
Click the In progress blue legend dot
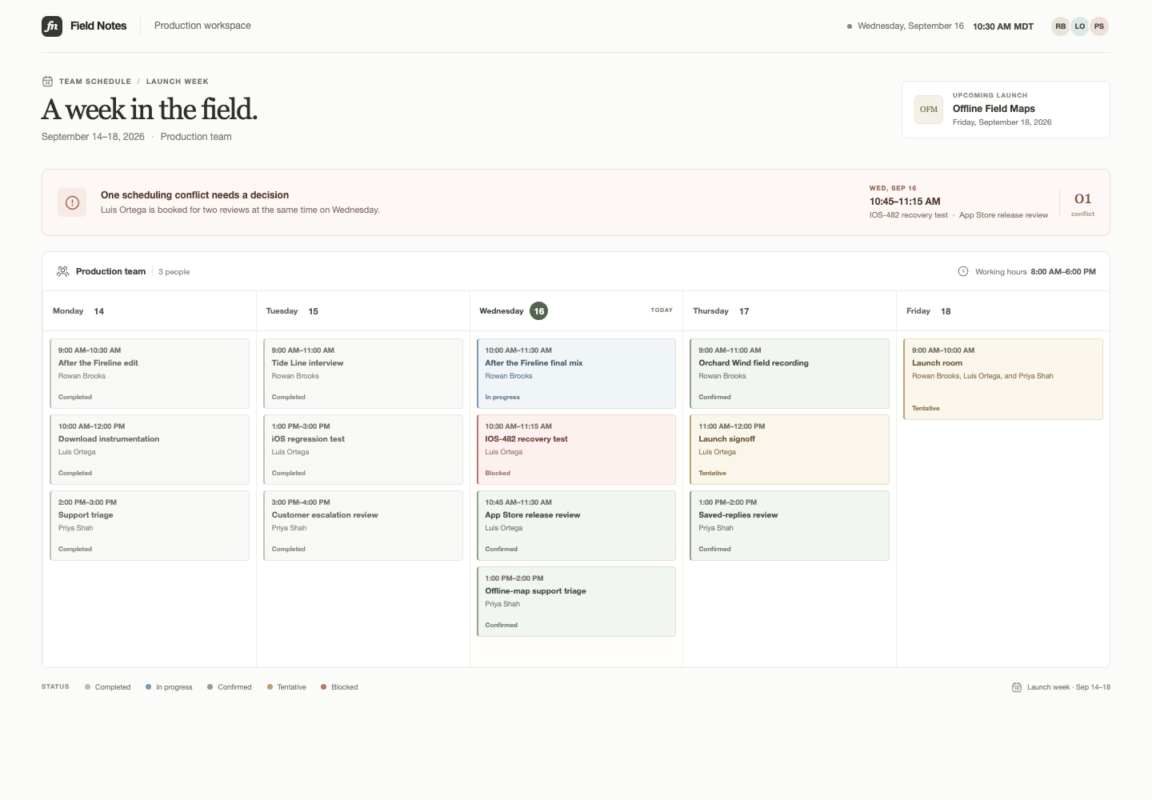click(x=149, y=687)
